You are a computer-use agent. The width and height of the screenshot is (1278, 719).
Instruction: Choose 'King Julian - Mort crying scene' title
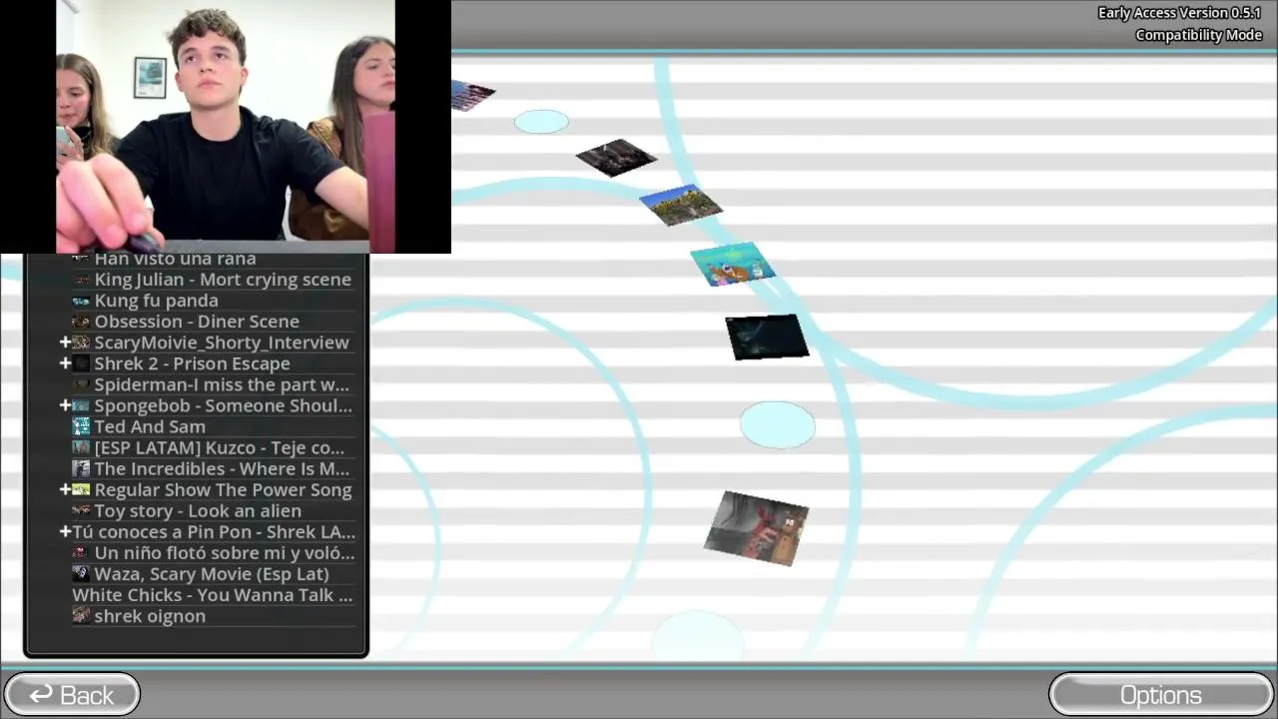(223, 280)
